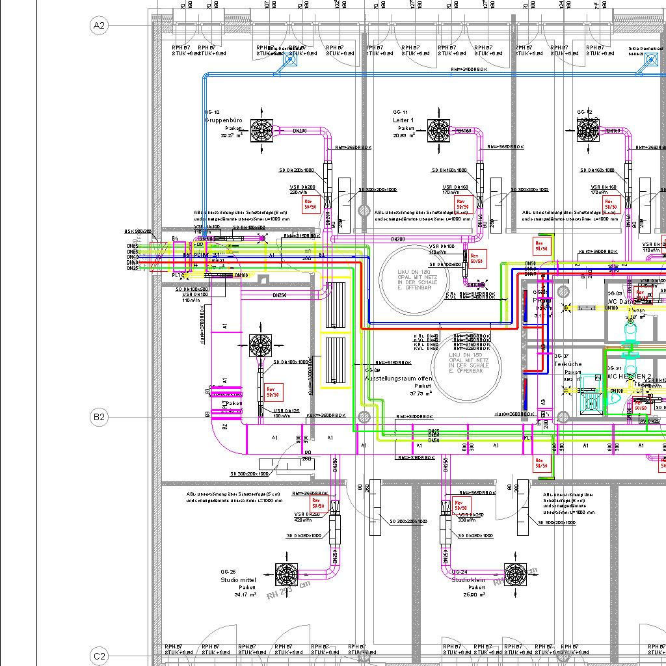
Task: Click the Rev 50/50 box beside VSR DN200
Action: tap(310, 204)
